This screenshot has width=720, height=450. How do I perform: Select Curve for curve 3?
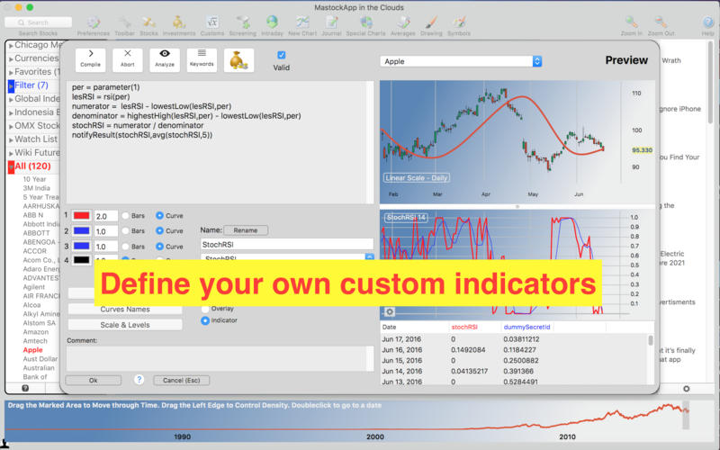[159, 247]
